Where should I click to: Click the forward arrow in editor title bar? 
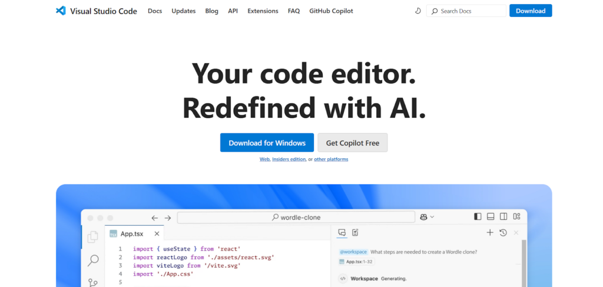pyautogui.click(x=168, y=218)
